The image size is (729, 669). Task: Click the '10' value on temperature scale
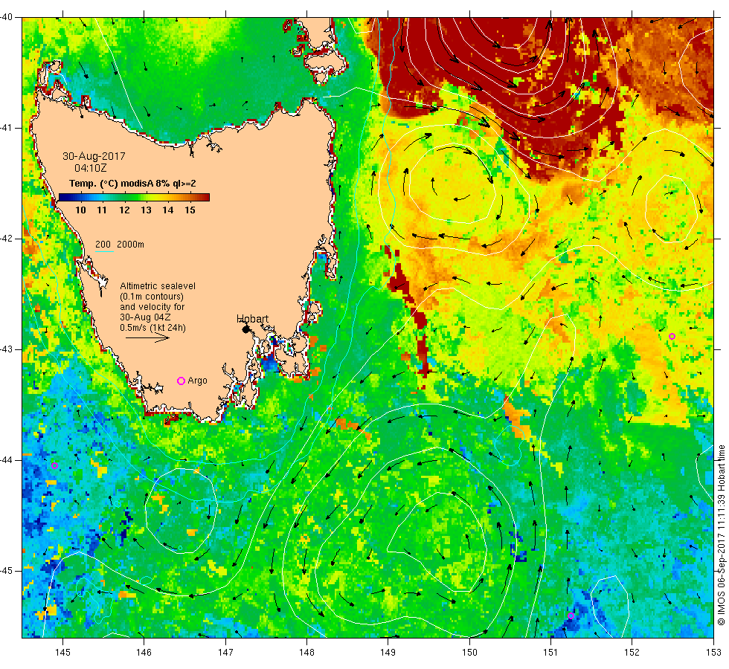tap(80, 210)
